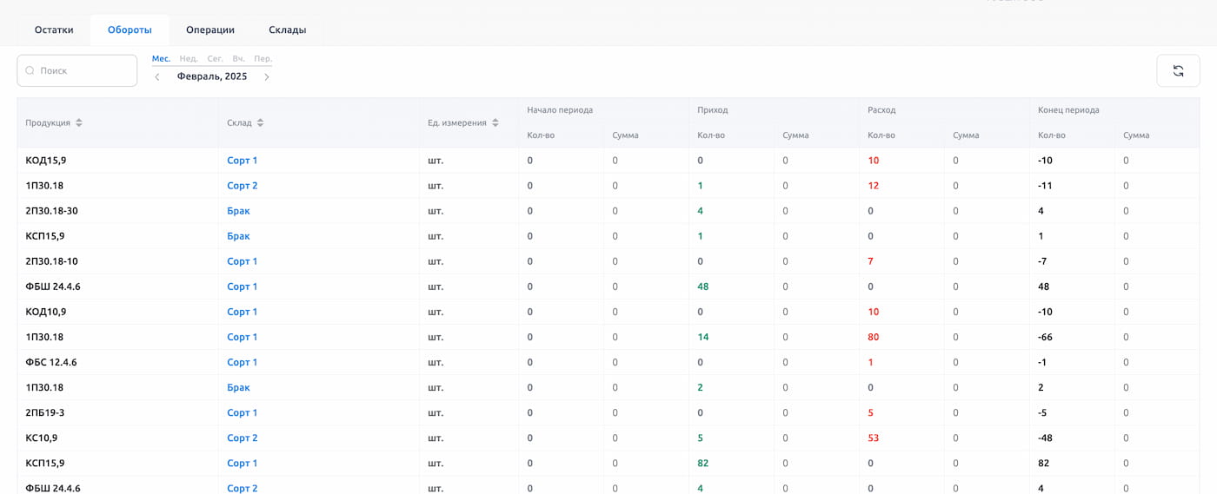The height and width of the screenshot is (494, 1217).
Task: Open Сорт 2 link in КС10,9 row
Action: click(242, 438)
